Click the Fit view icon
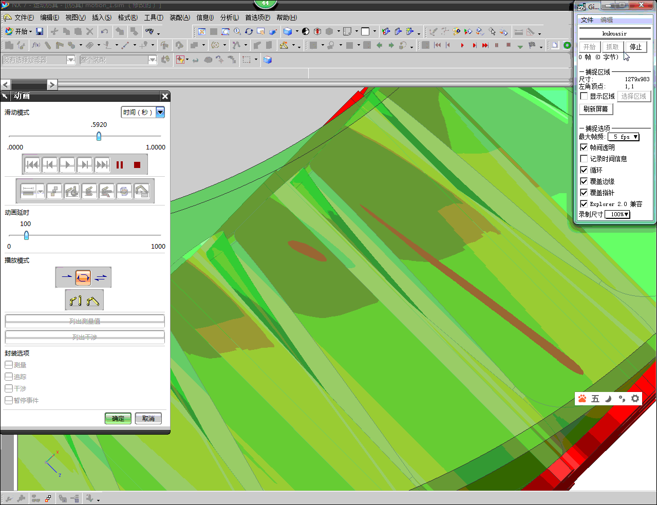 click(x=202, y=31)
